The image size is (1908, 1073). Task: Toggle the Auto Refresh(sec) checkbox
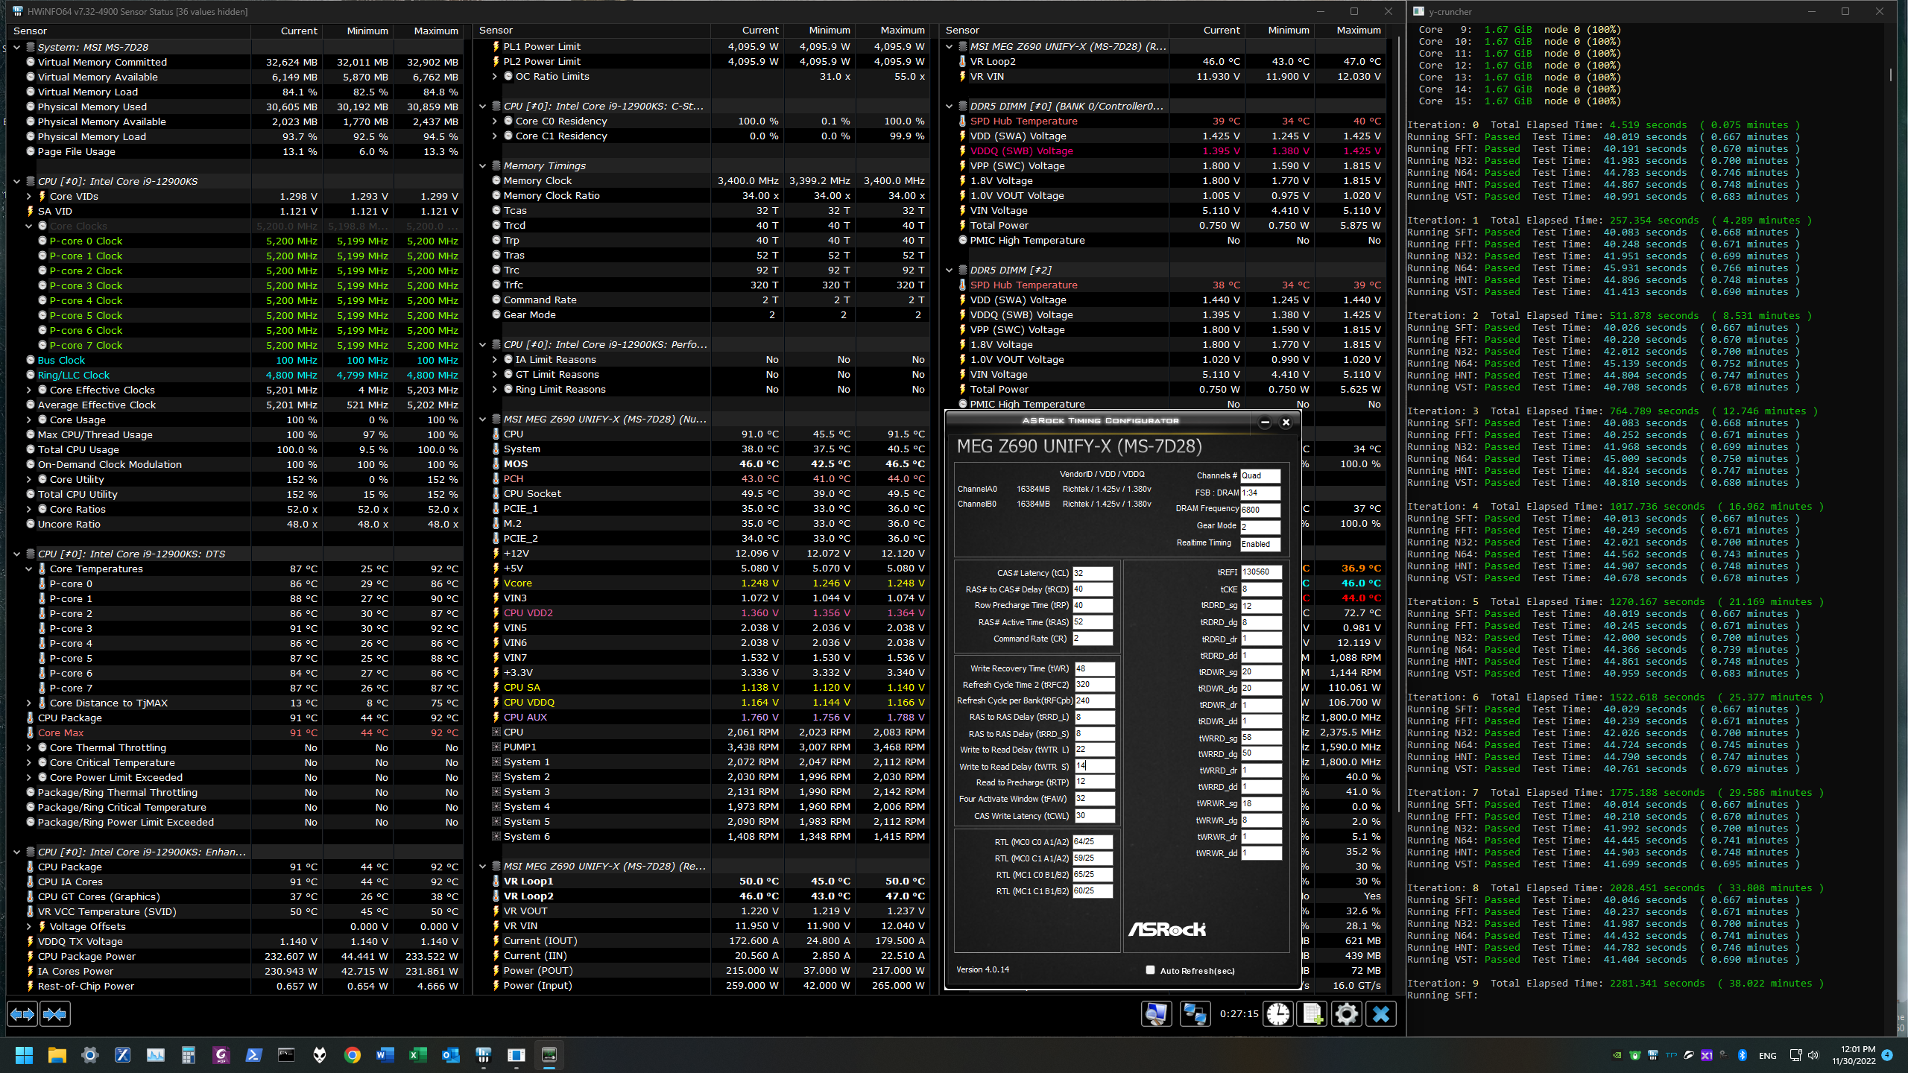tap(1150, 970)
